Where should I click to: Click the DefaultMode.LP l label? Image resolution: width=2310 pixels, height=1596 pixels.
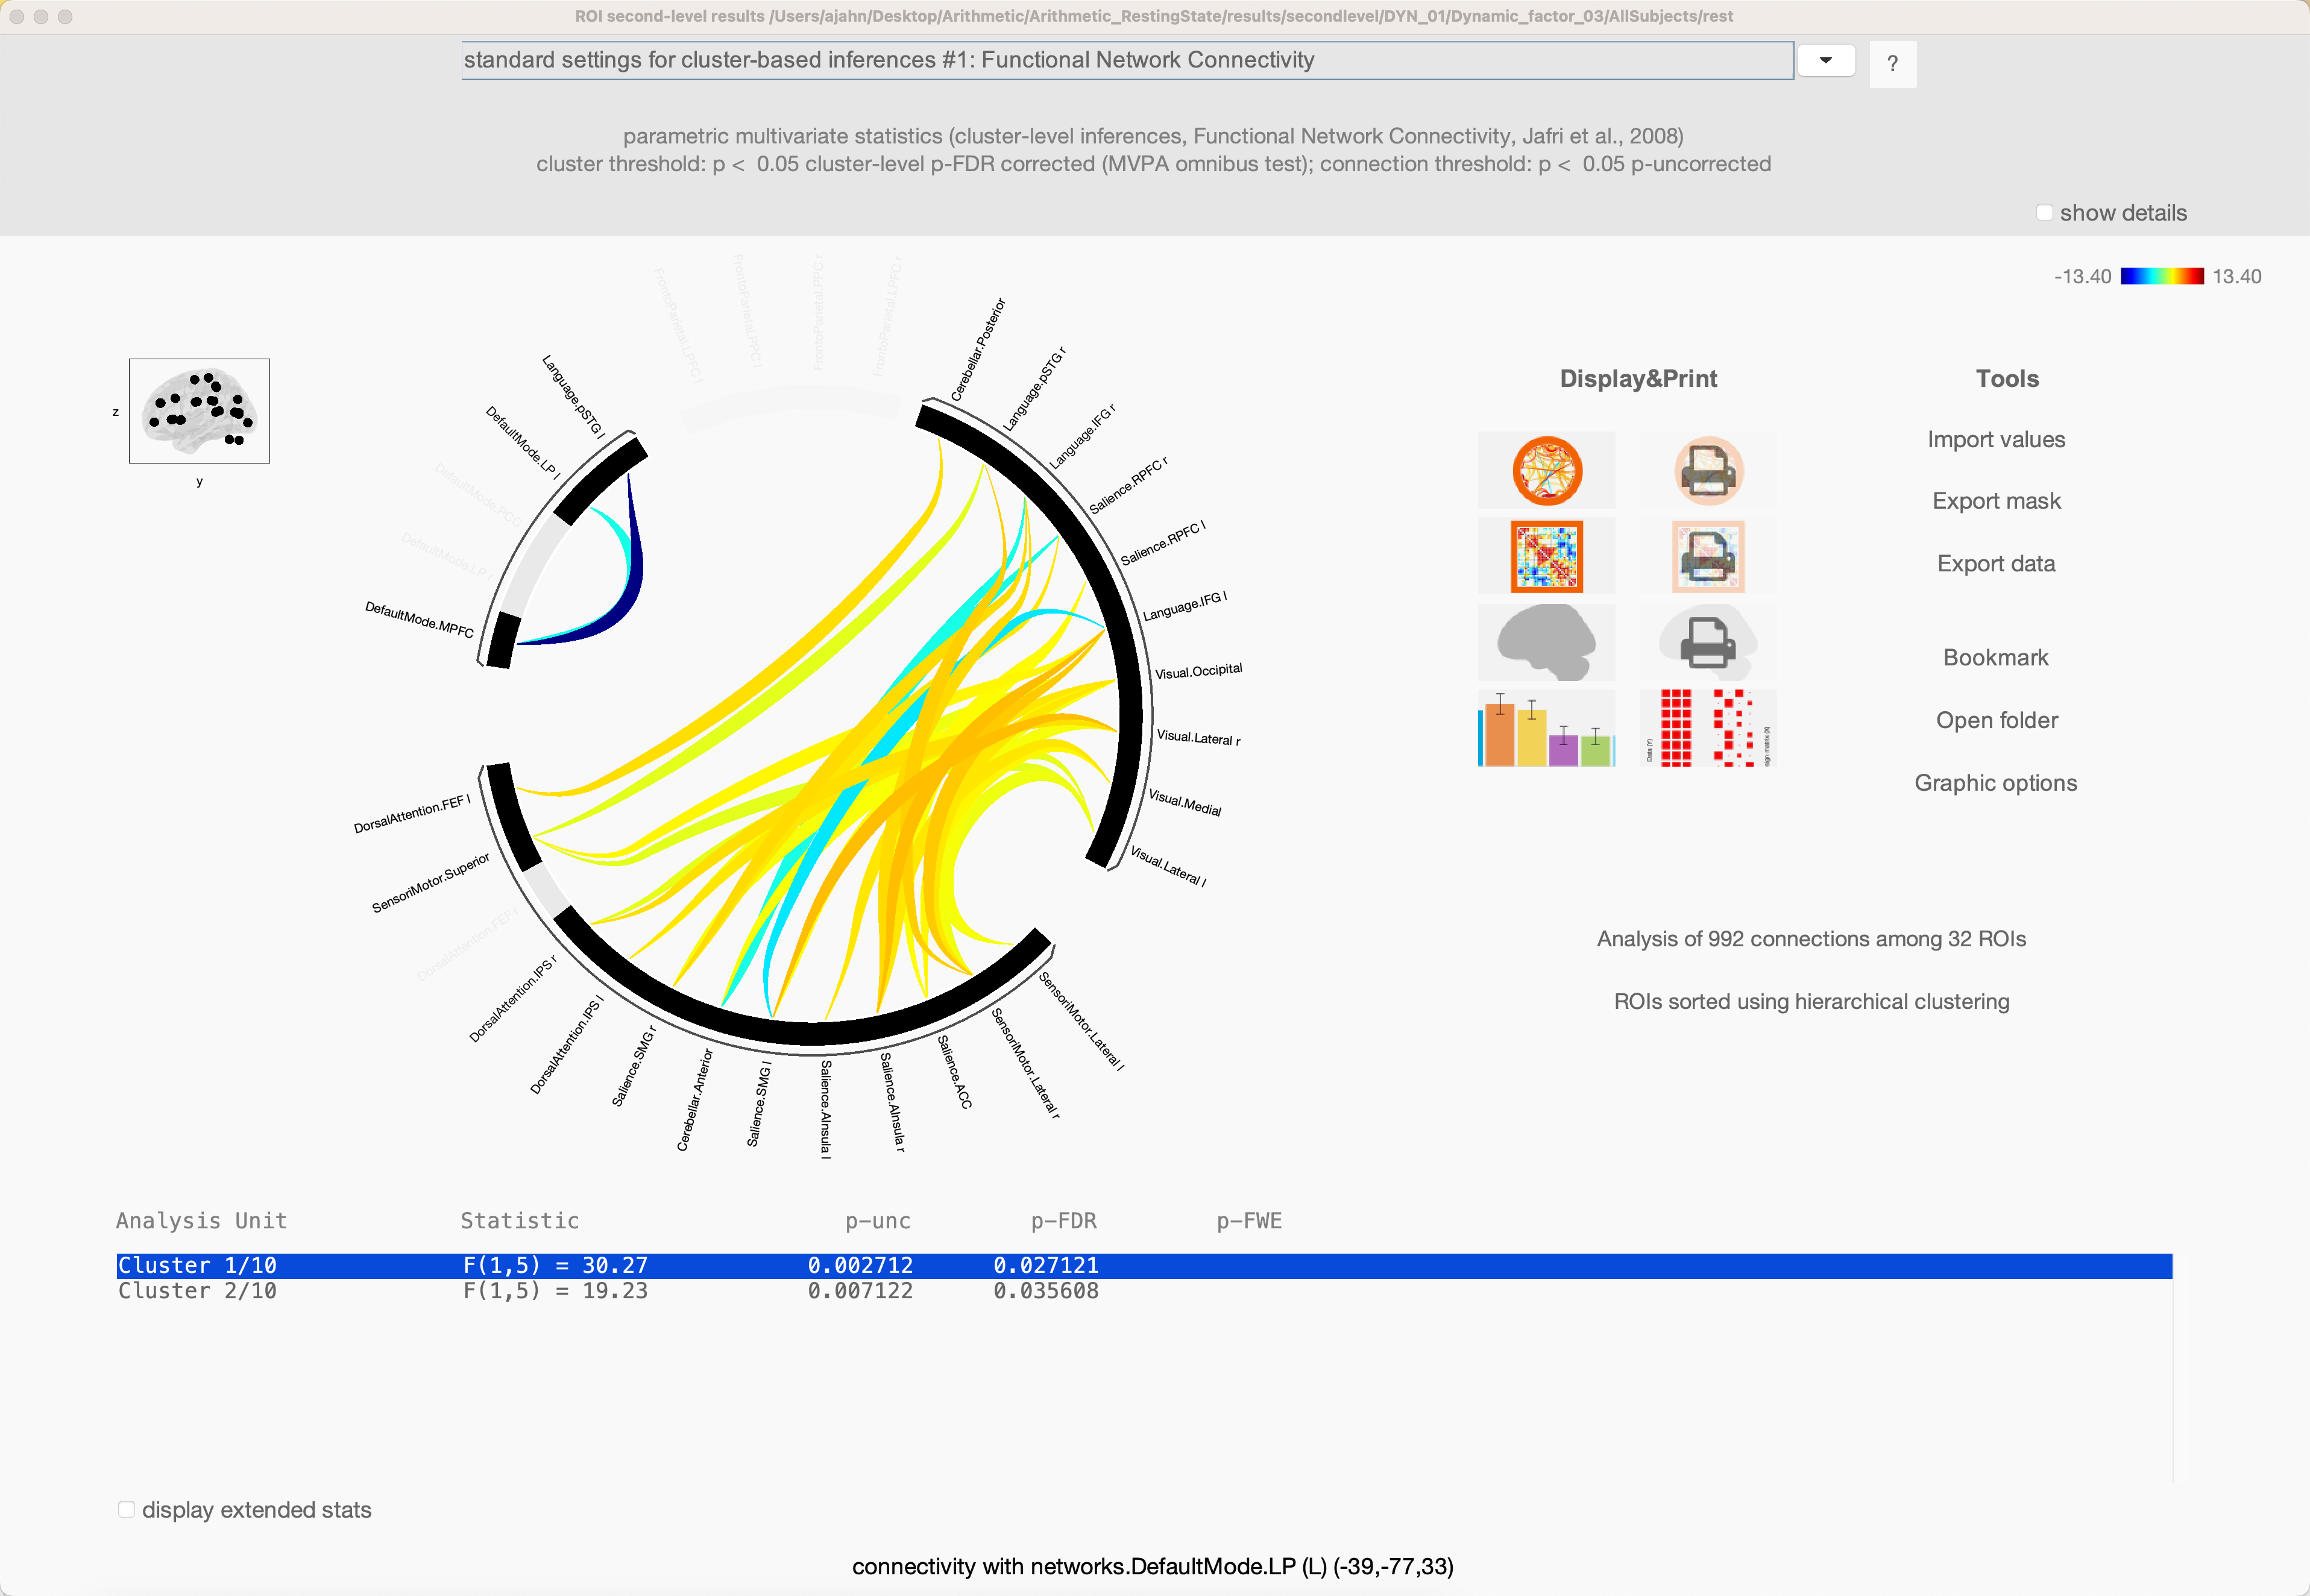click(x=523, y=443)
